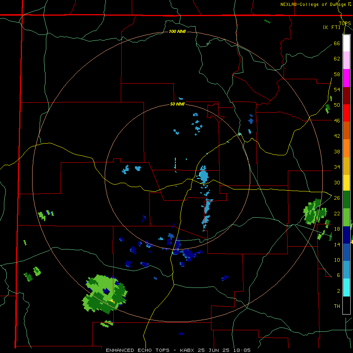Click the legend value "2"
353x353 pixels.
(338, 291)
